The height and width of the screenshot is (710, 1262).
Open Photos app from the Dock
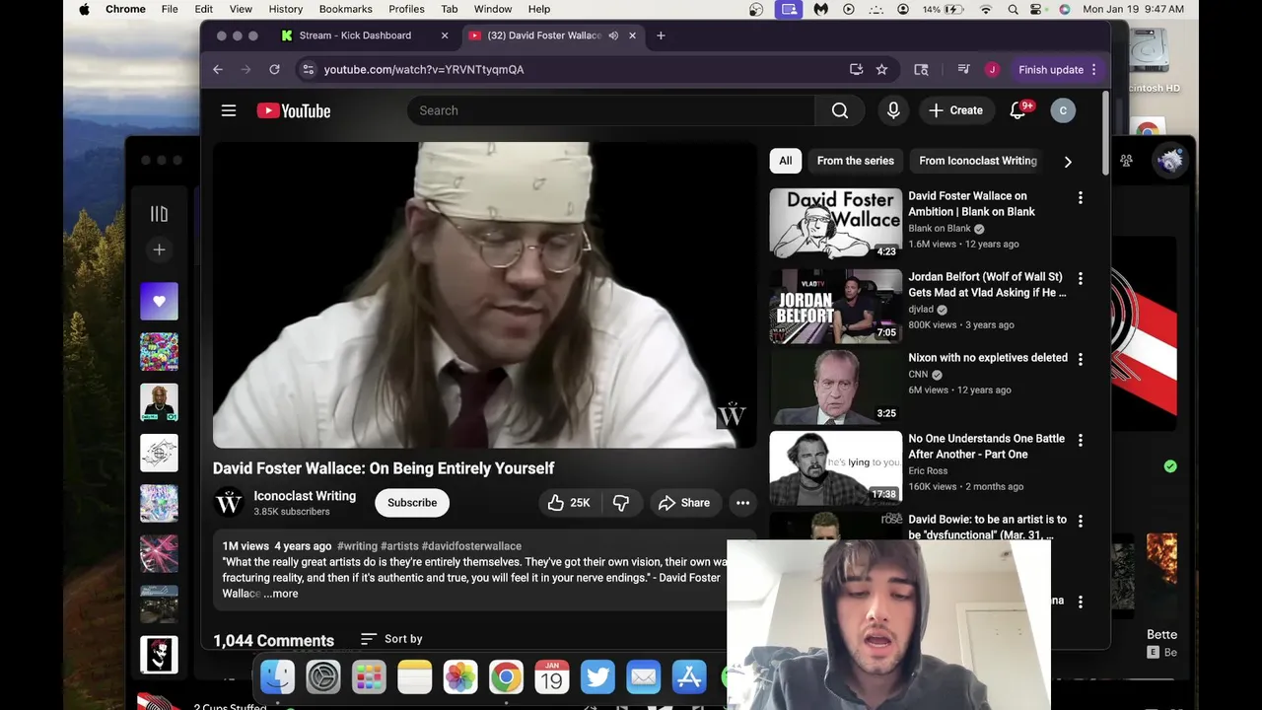tap(460, 676)
